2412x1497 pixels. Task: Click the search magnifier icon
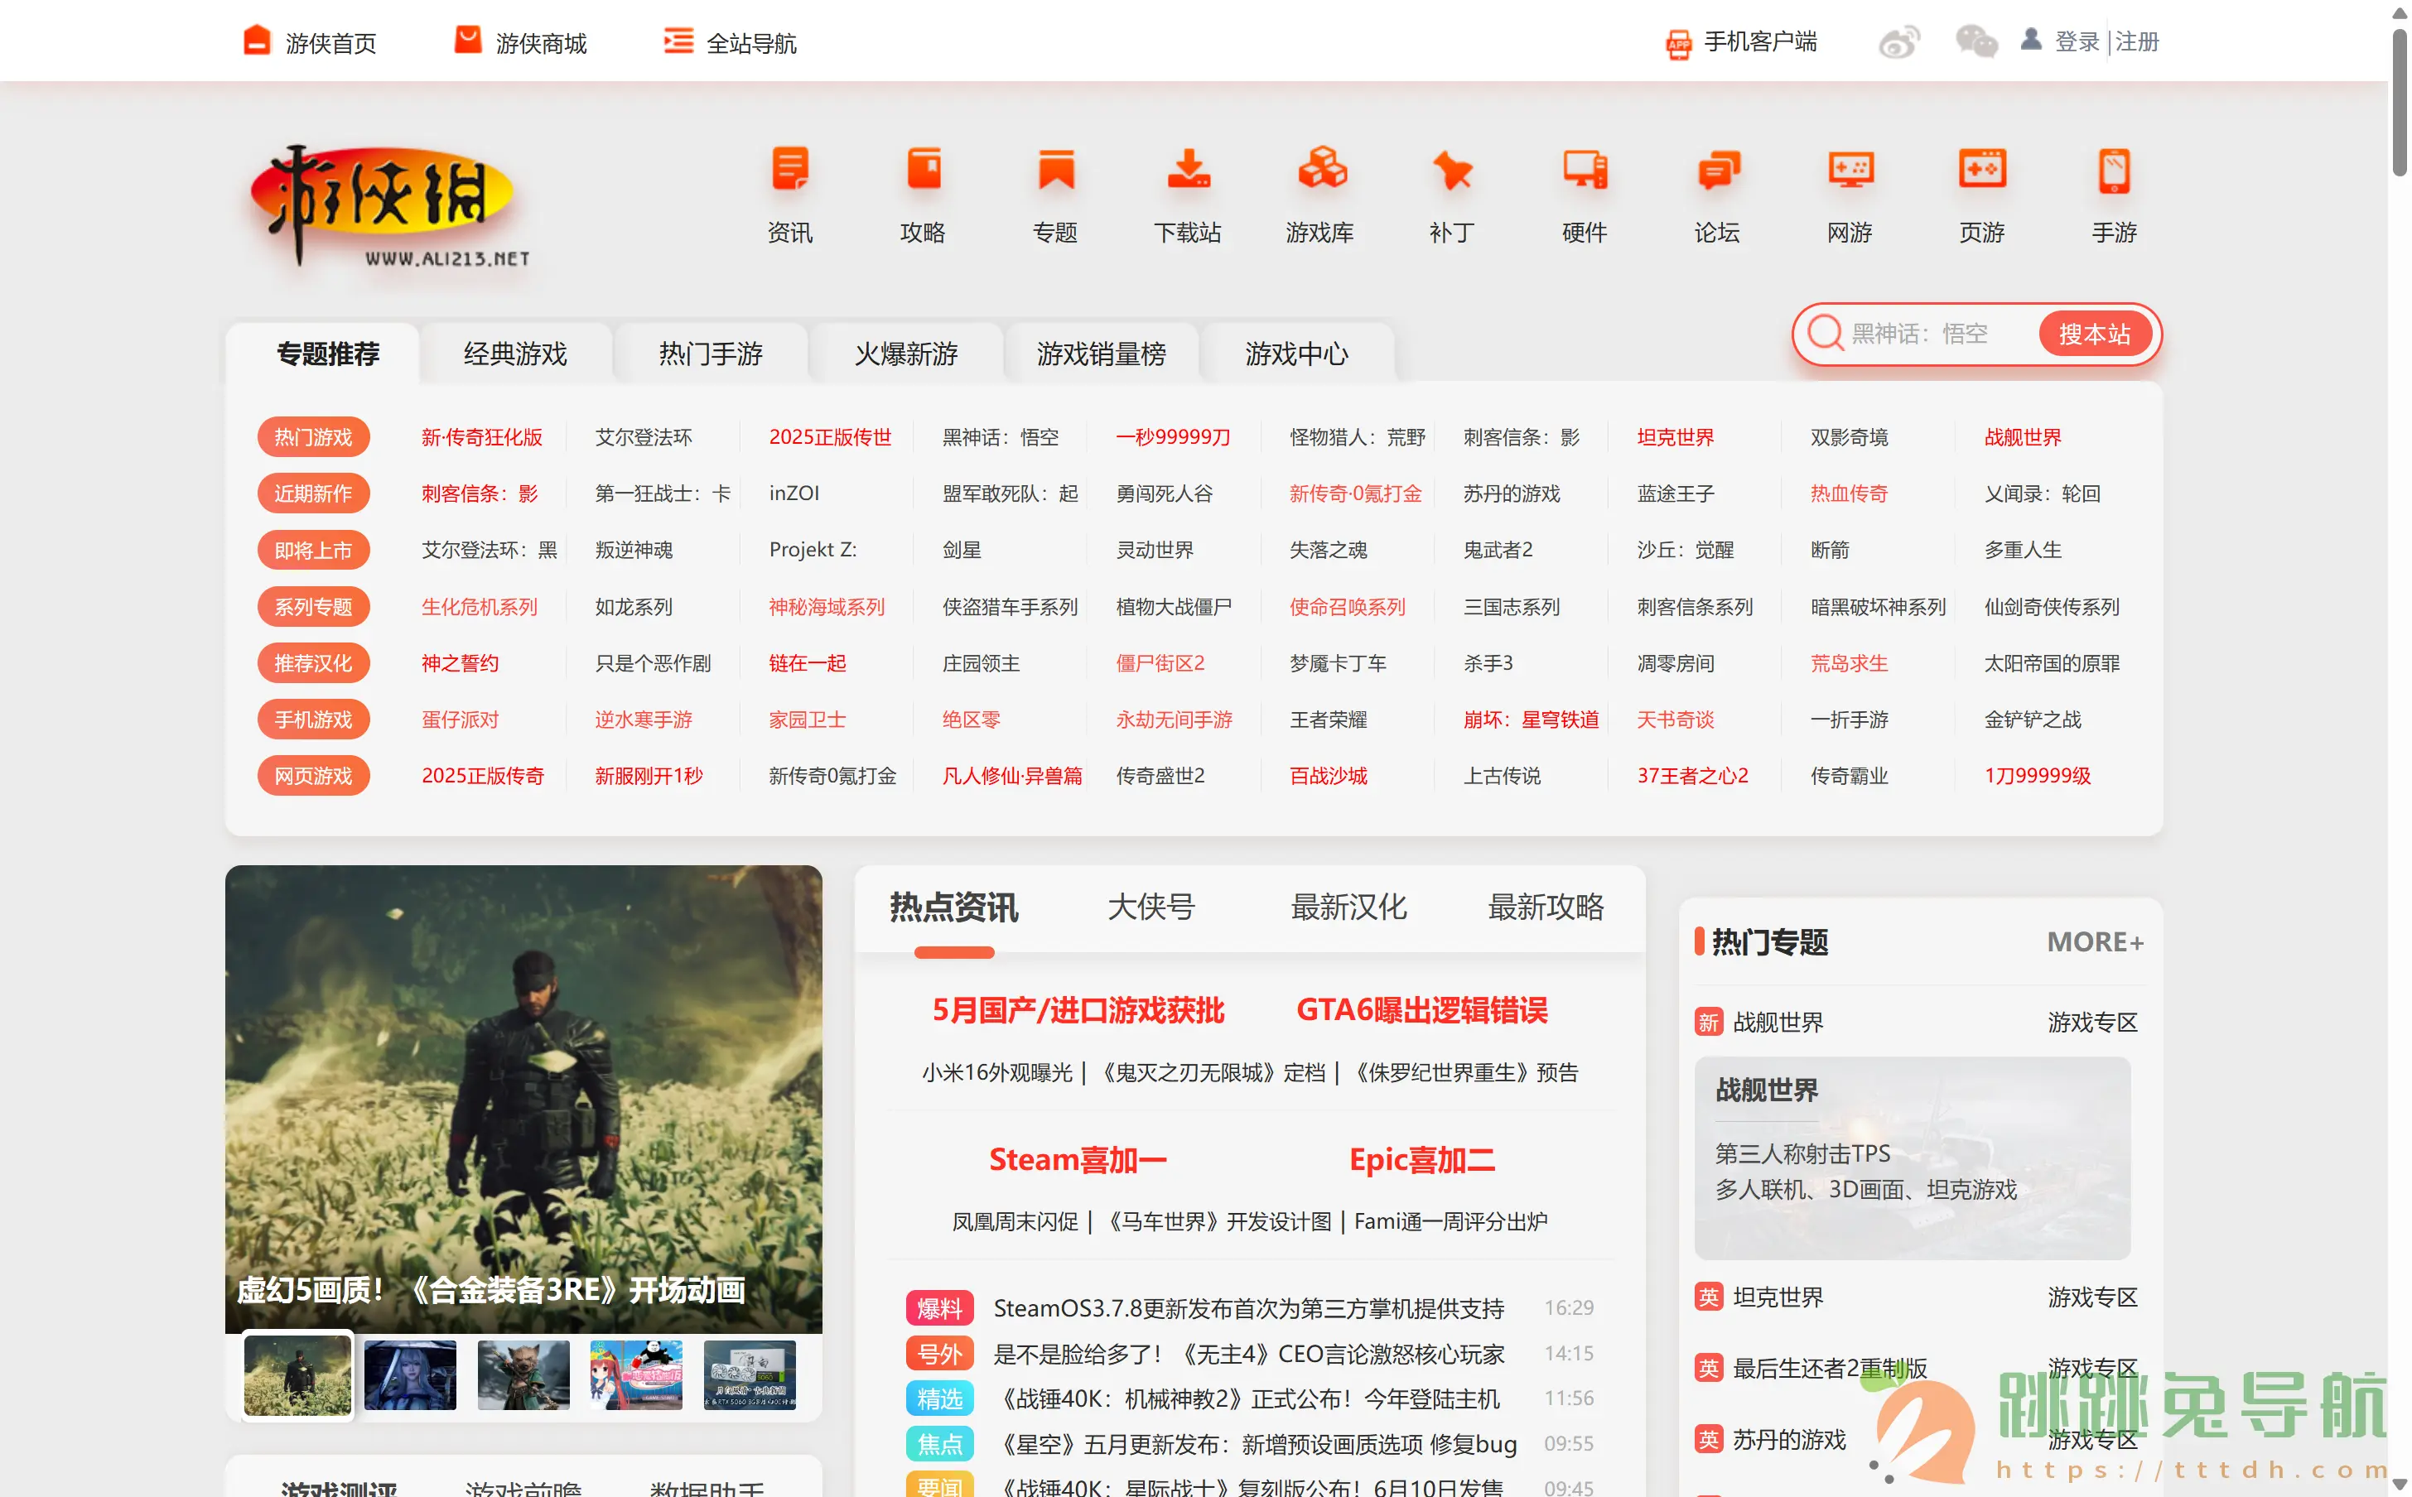tap(1825, 334)
